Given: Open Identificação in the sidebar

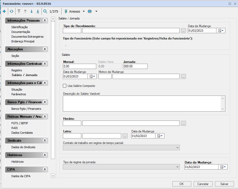Looking at the screenshot, I should point(19,27).
